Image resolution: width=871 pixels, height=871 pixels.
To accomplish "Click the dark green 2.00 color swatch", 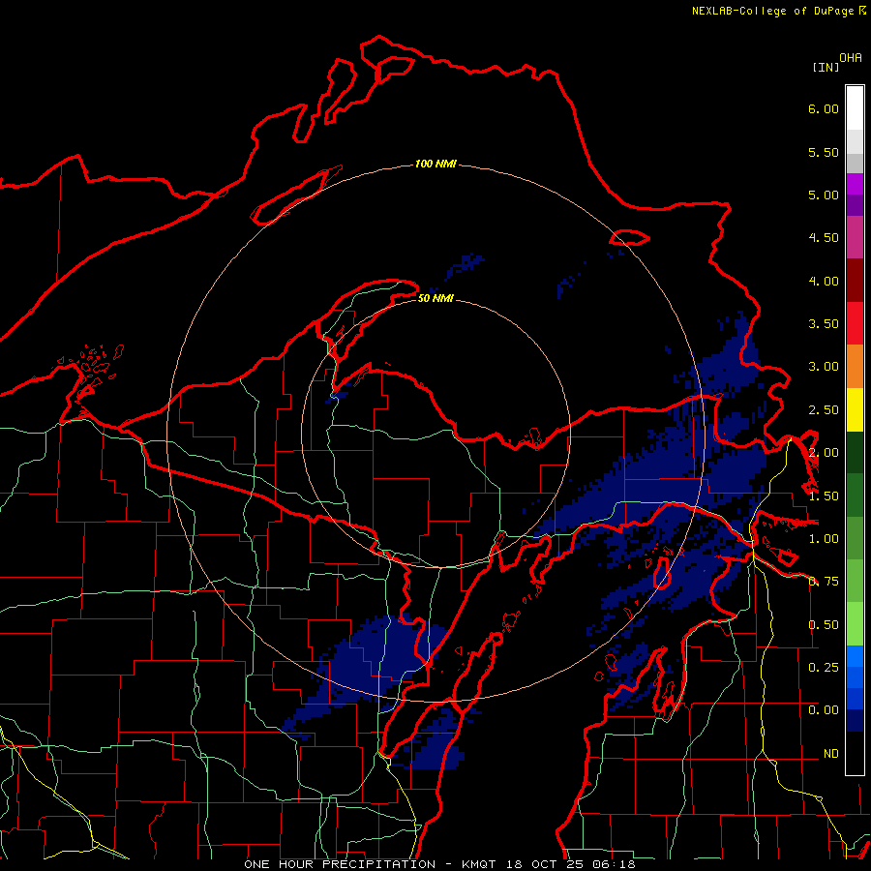I will click(855, 452).
